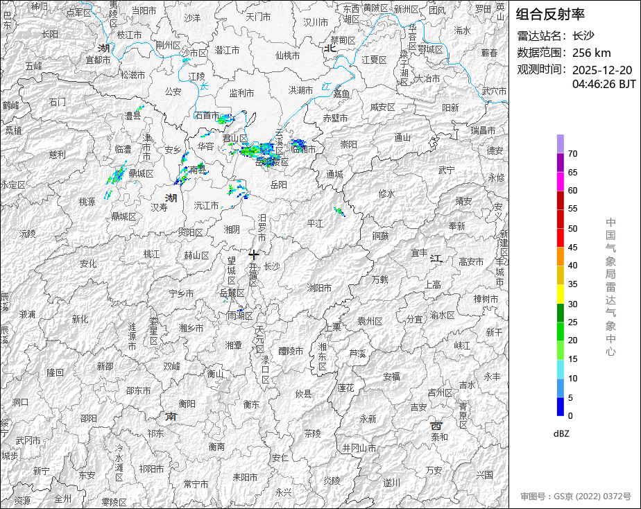Click the 沅江市 label on the map
The height and width of the screenshot is (509, 641).
(206, 205)
